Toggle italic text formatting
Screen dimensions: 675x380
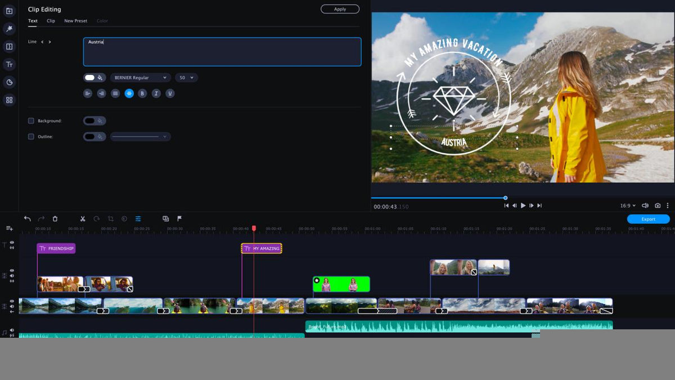pos(156,93)
